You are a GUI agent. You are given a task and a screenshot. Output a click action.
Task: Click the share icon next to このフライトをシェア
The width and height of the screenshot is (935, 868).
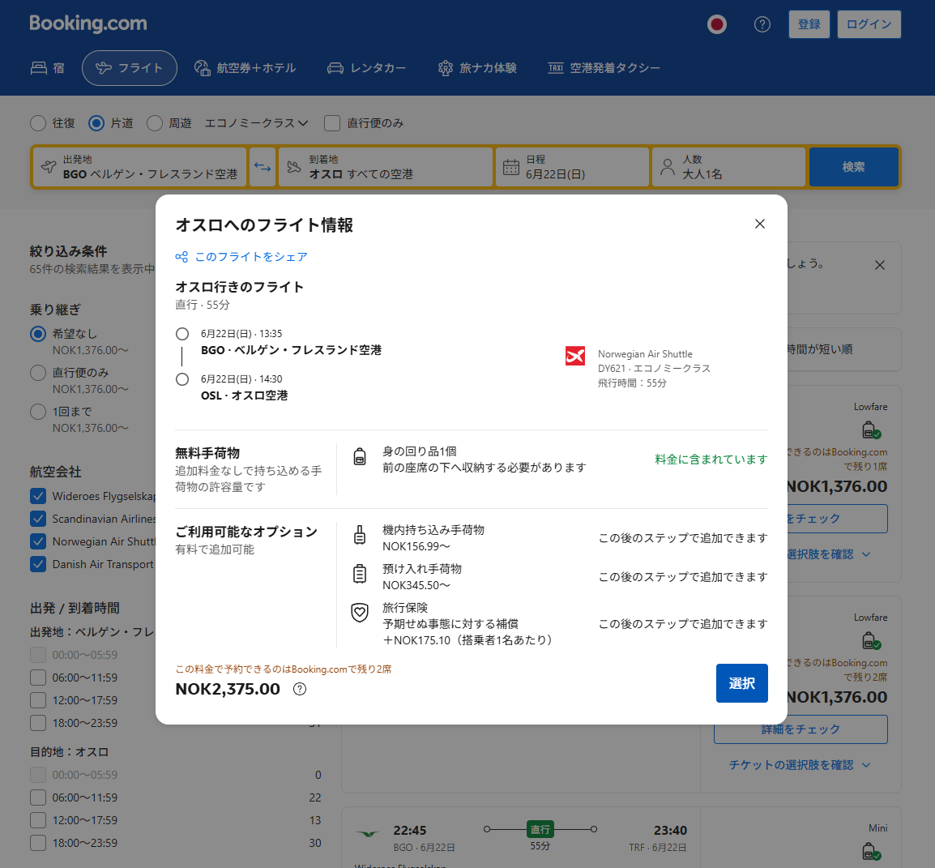[x=181, y=257]
